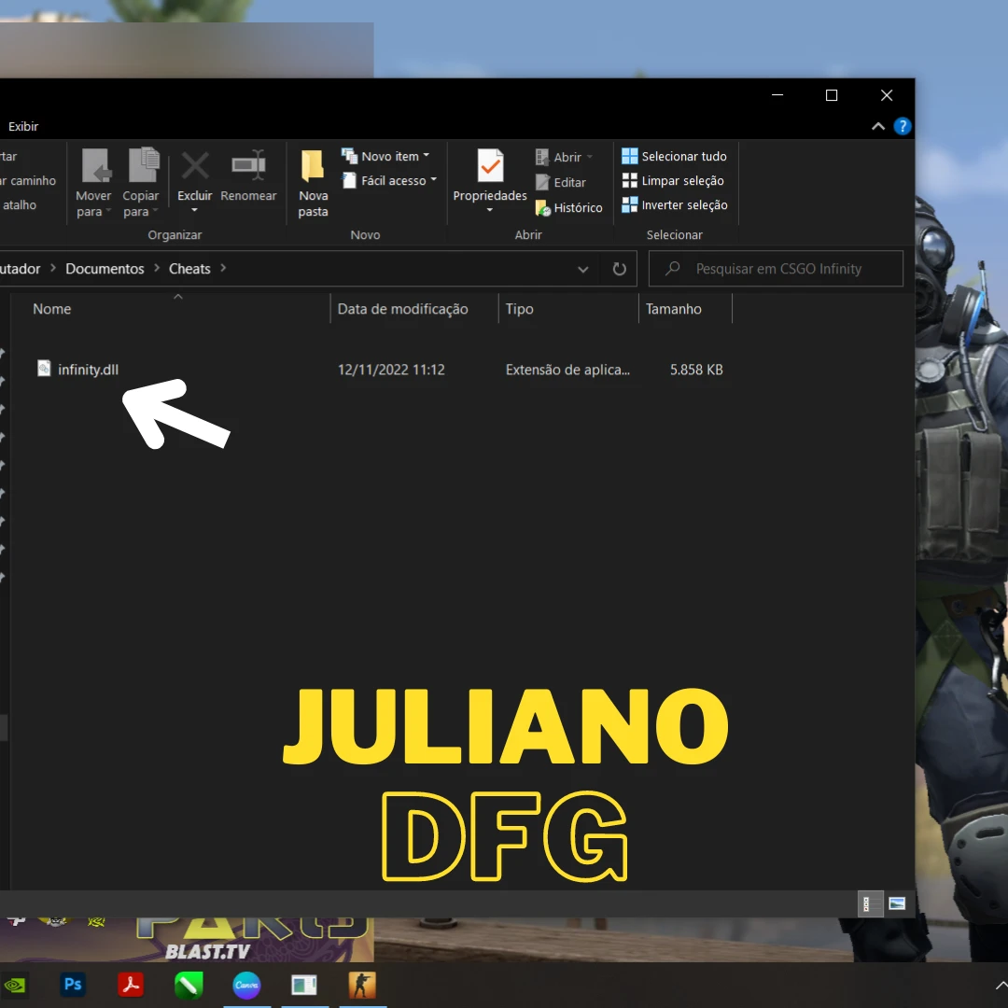Open Canva from the taskbar
The width and height of the screenshot is (1008, 1008).
246,985
